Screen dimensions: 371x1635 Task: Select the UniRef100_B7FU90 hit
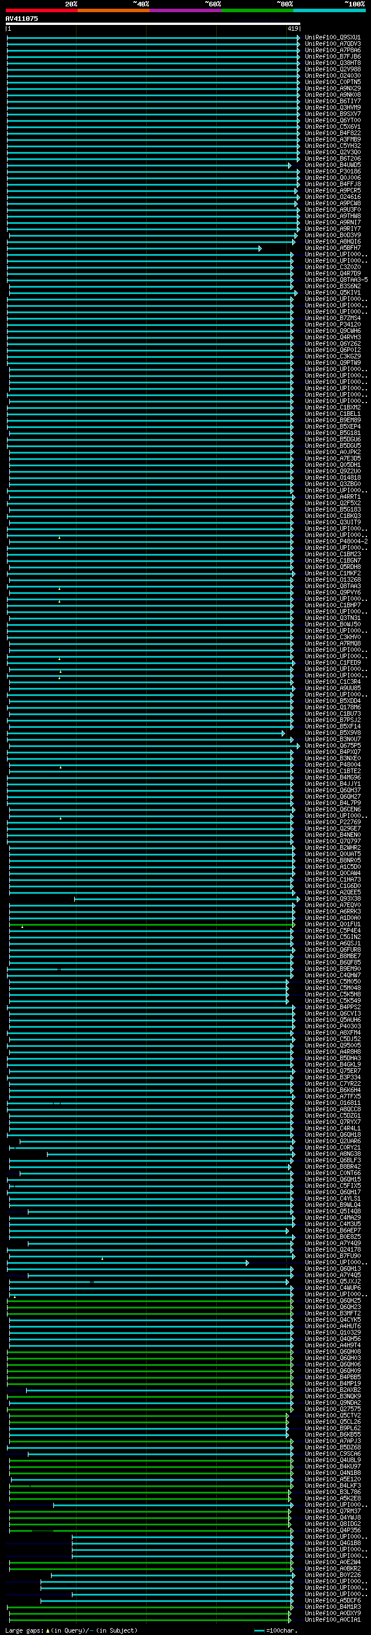tap(332, 1256)
